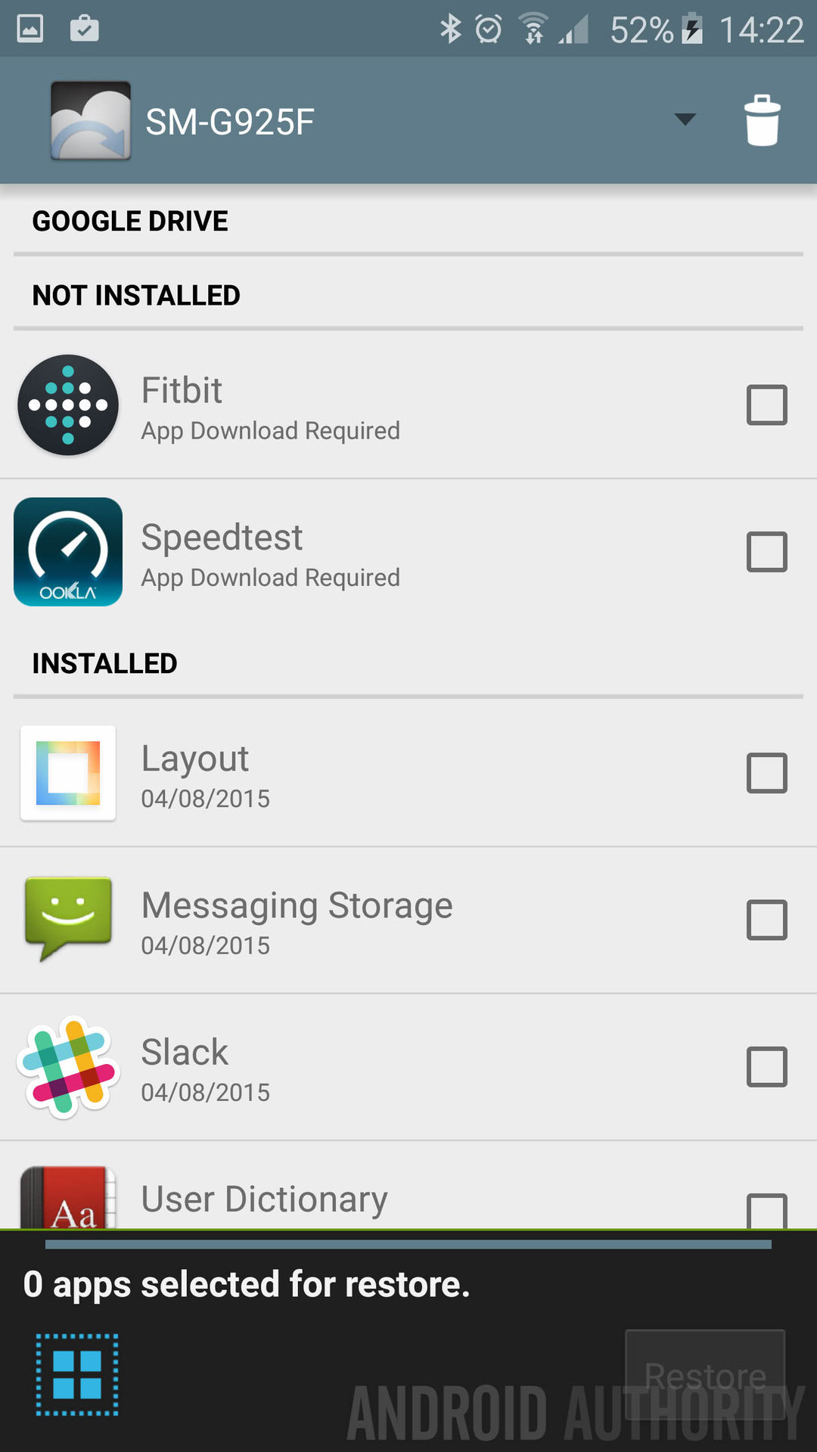Viewport: 817px width, 1452px height.
Task: Tap the Fitbit app icon
Action: (68, 405)
